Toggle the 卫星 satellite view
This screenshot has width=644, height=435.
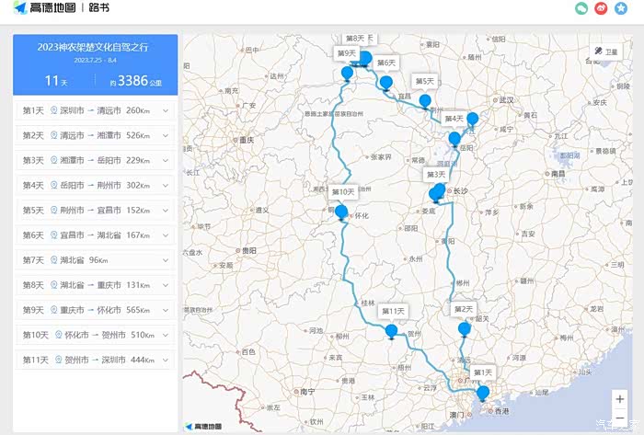click(x=606, y=52)
